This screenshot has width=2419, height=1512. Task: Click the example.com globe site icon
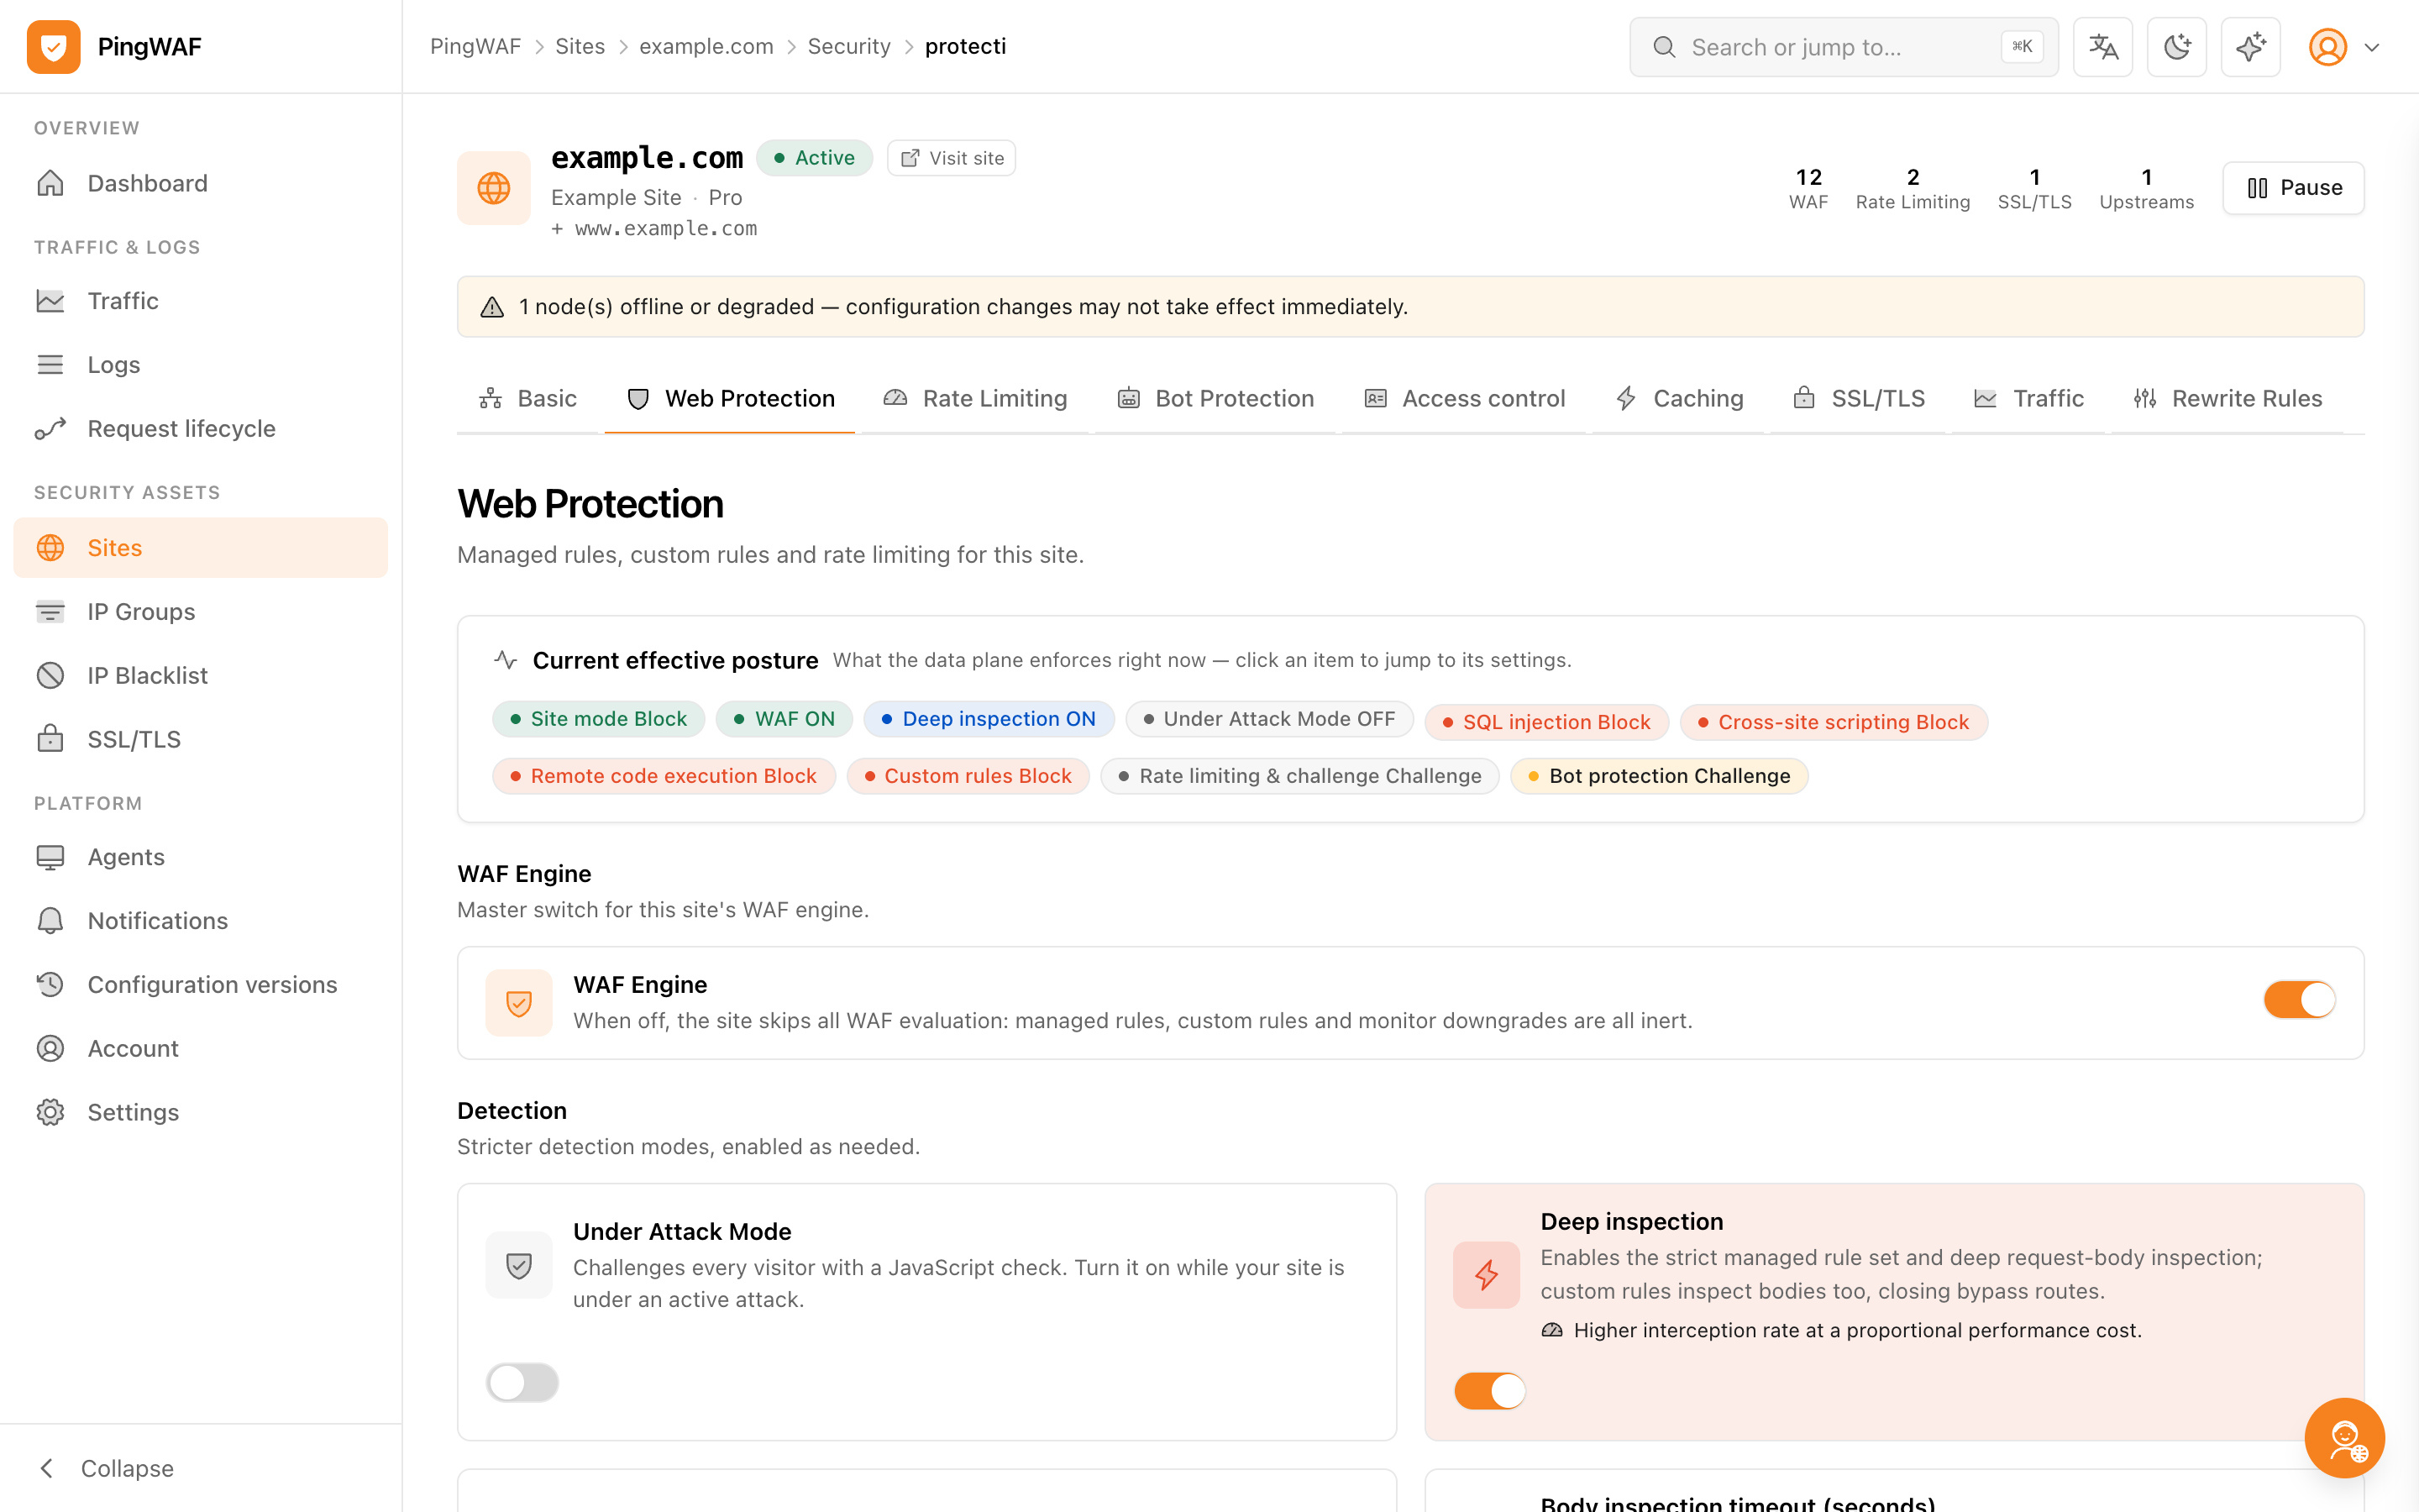click(x=494, y=188)
